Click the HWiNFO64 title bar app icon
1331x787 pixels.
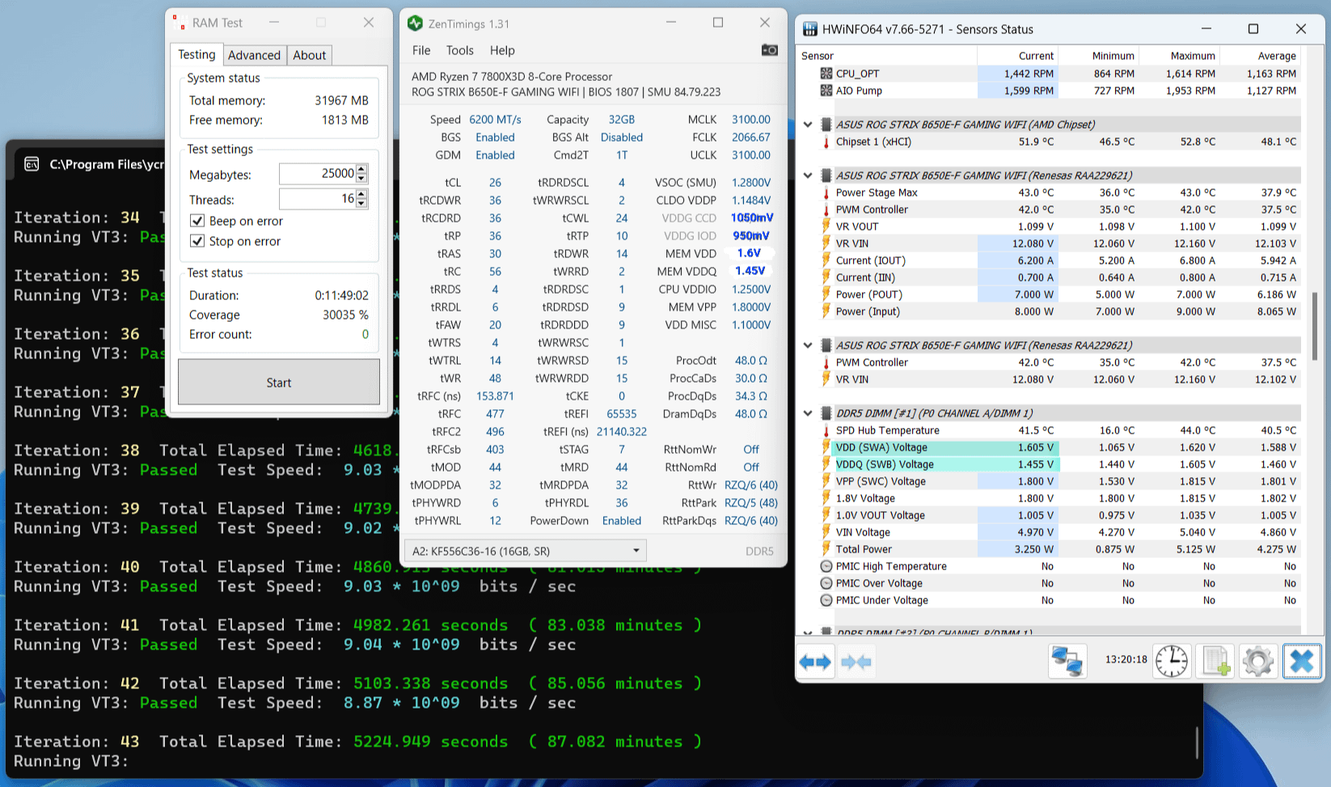809,29
